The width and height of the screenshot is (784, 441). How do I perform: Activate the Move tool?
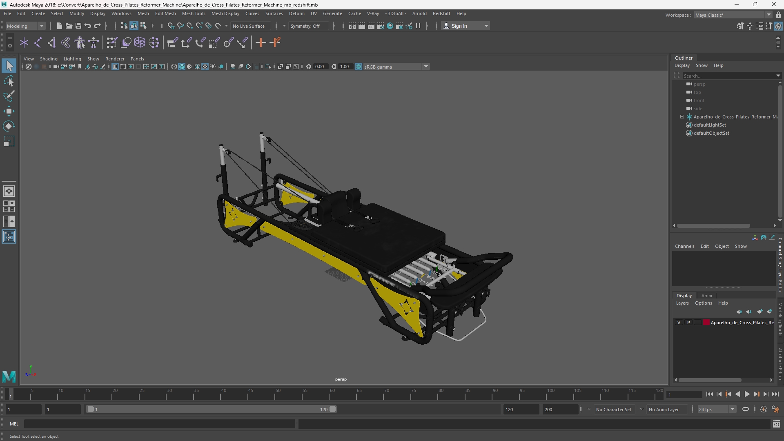pos(9,111)
